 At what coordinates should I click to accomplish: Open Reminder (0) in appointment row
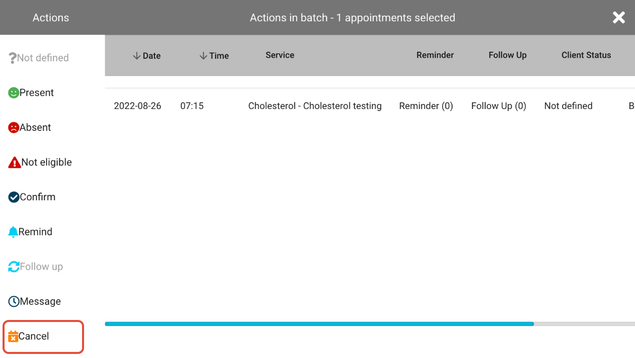click(426, 106)
